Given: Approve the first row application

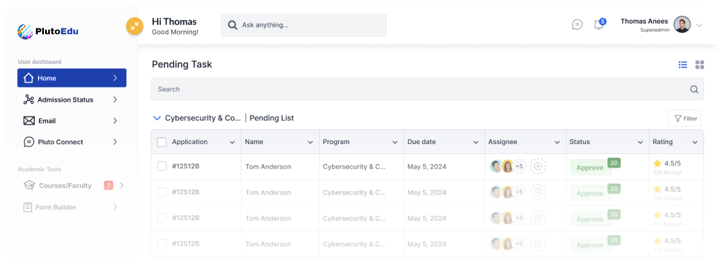Looking at the screenshot, I should coord(590,168).
